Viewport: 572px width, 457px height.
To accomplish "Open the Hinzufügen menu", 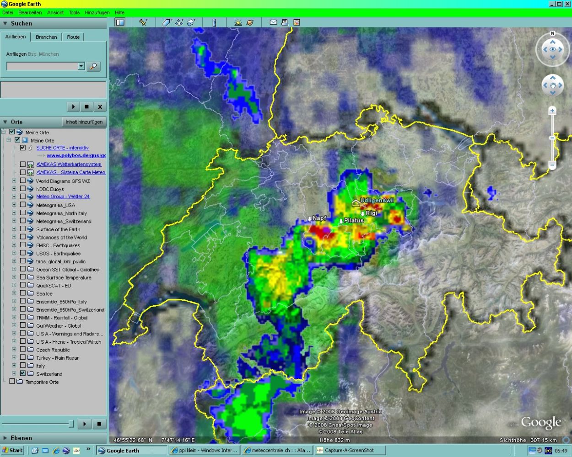I will point(97,13).
